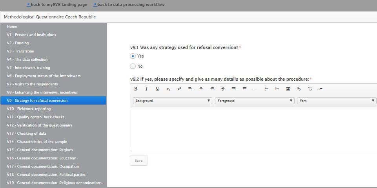Center align text in editor
The height and width of the screenshot is (188, 377).
201,89
